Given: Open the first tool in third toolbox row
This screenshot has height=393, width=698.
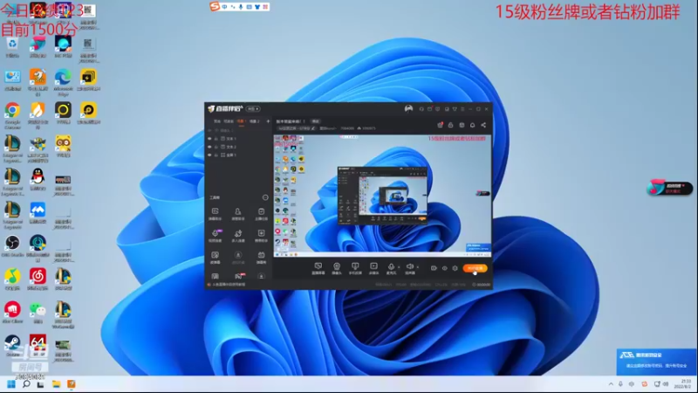Looking at the screenshot, I should click(215, 257).
